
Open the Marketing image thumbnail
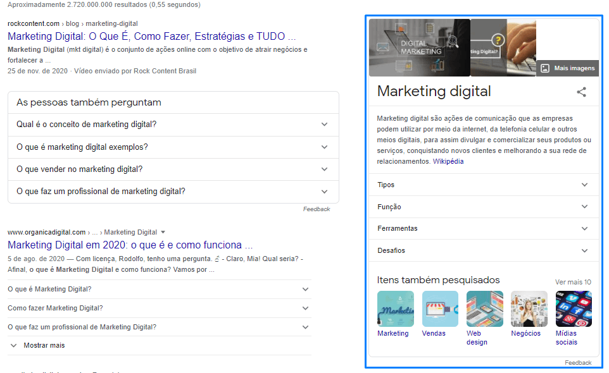394,309
